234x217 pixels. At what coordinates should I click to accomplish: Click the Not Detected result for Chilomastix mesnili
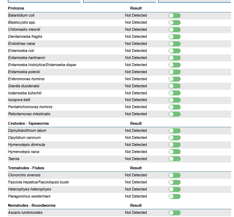click(136, 29)
